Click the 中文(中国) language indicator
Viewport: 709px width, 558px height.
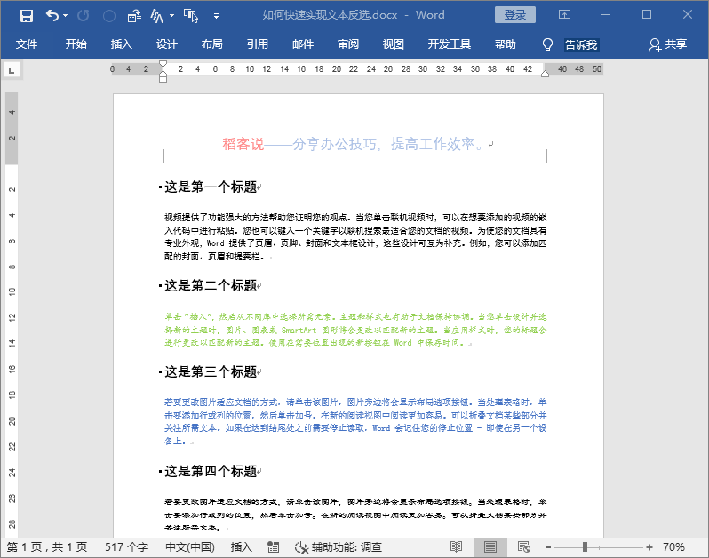(190, 547)
